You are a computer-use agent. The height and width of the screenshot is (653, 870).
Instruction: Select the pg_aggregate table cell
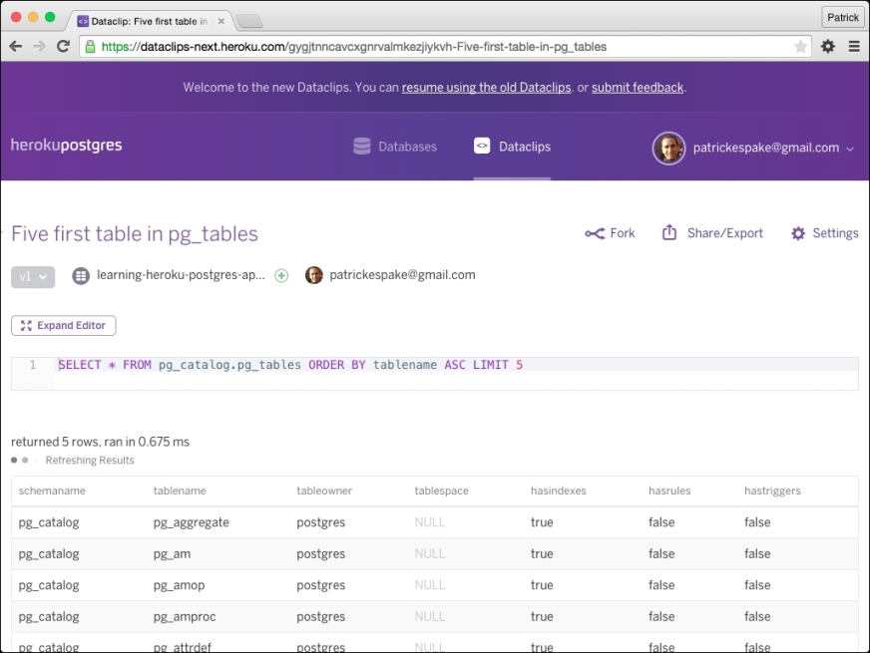[x=192, y=522]
